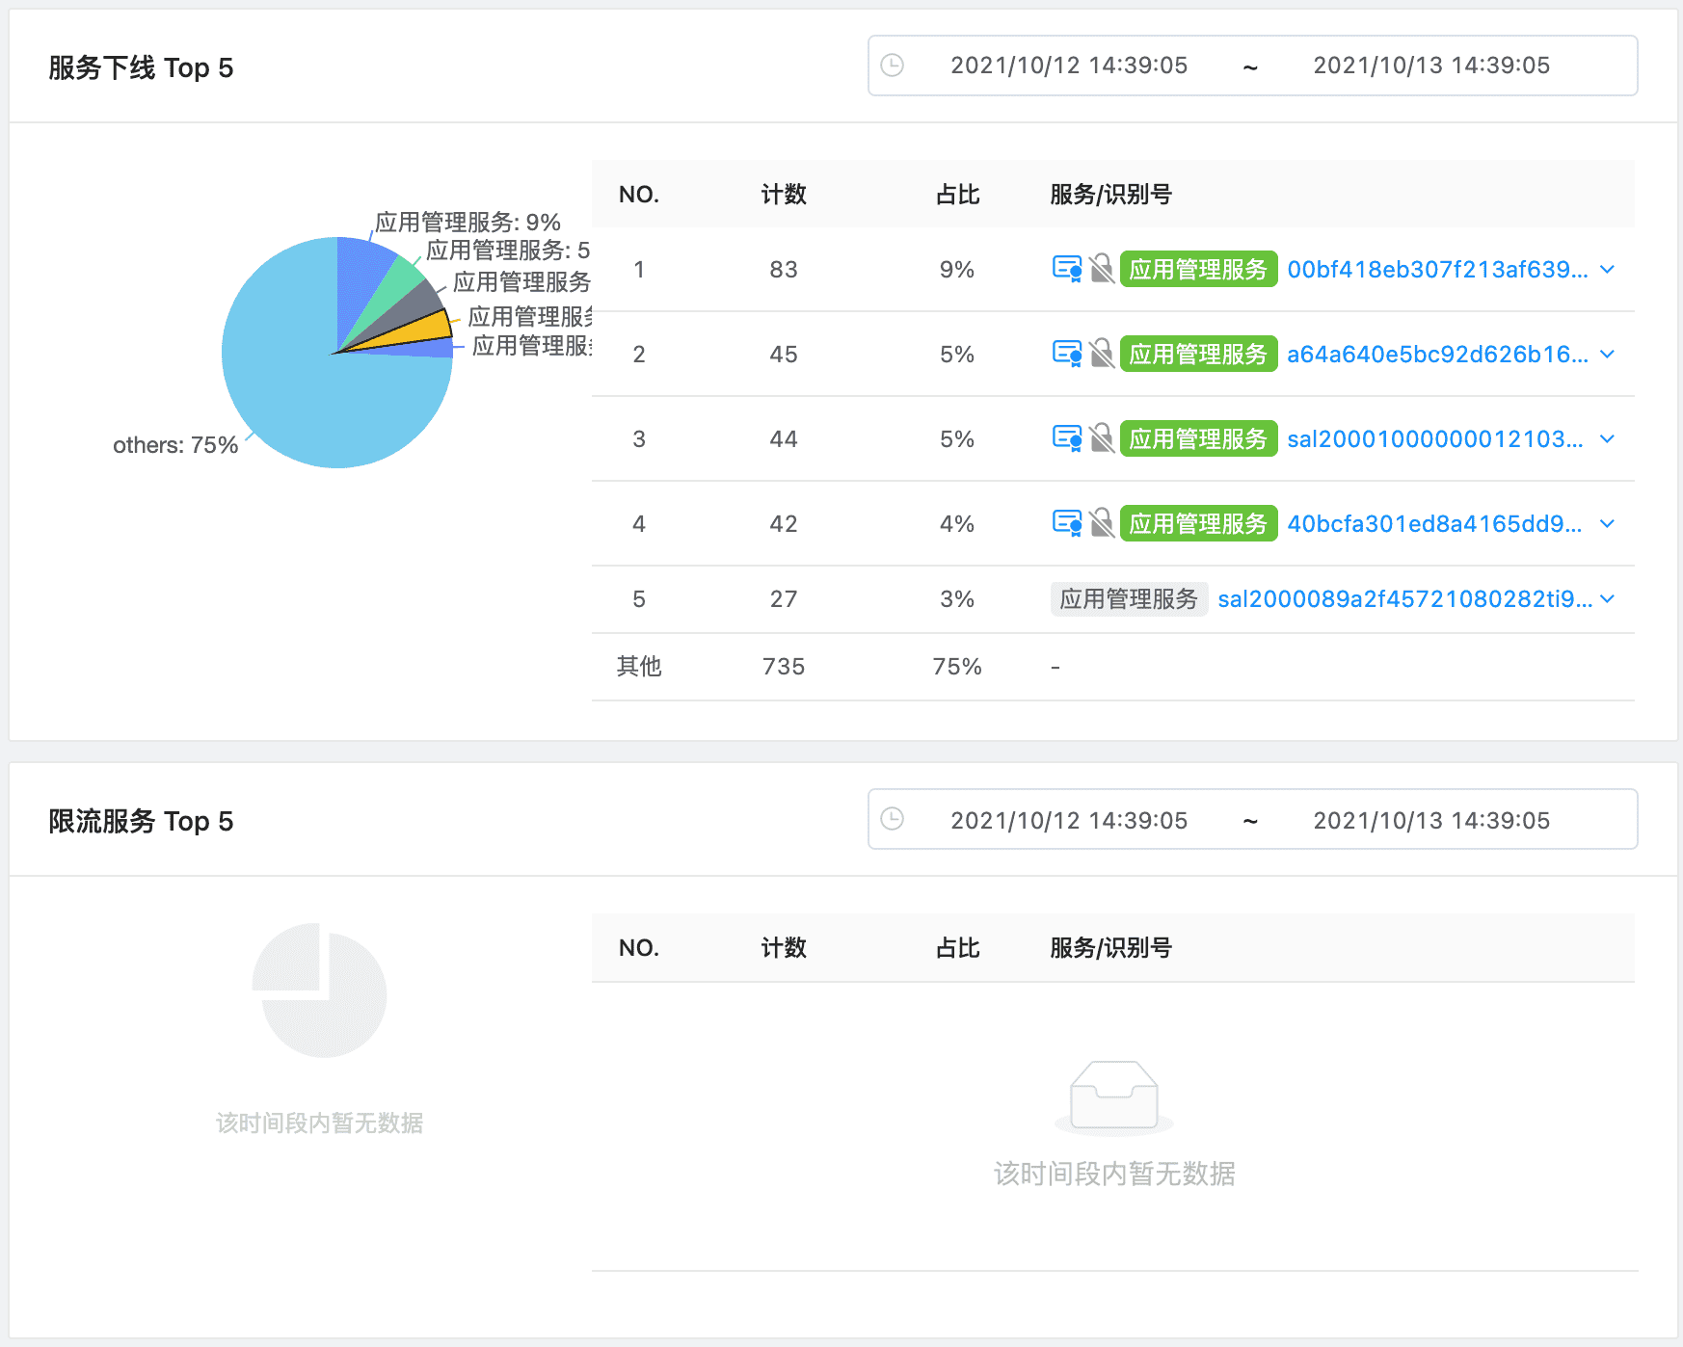Click count cell 45
The height and width of the screenshot is (1347, 1683).
point(784,355)
